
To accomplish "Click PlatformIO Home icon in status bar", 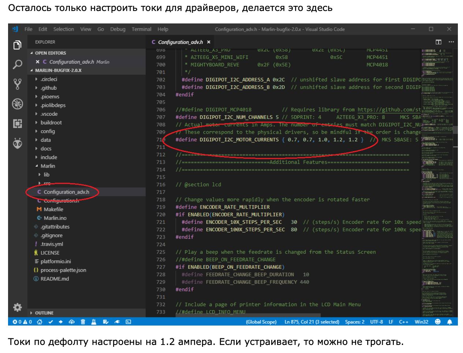I will tap(40, 322).
